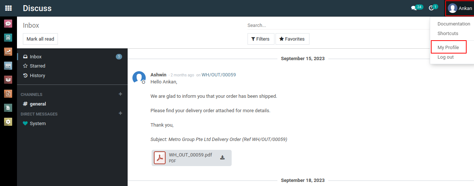
Task: Open the Discuss app sidebar icon
Action: (8, 24)
